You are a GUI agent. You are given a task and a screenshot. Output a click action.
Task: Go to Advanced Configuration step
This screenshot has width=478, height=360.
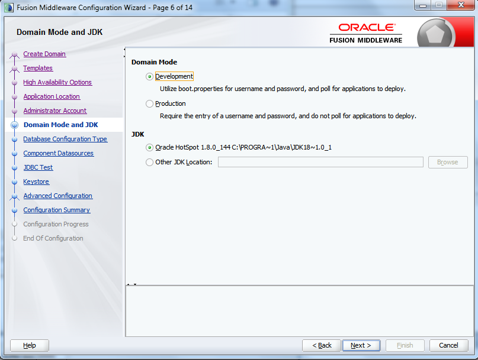point(58,196)
